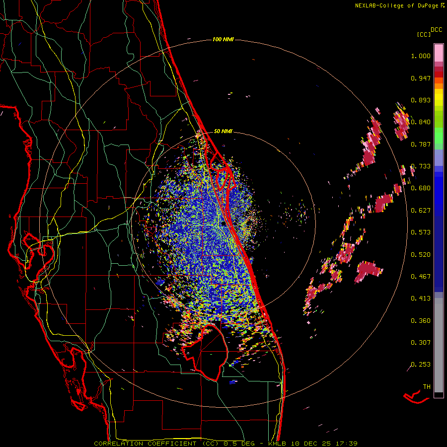The width and height of the screenshot is (447, 447).
Task: Select the 0.680 legend value
Action: [x=421, y=188]
